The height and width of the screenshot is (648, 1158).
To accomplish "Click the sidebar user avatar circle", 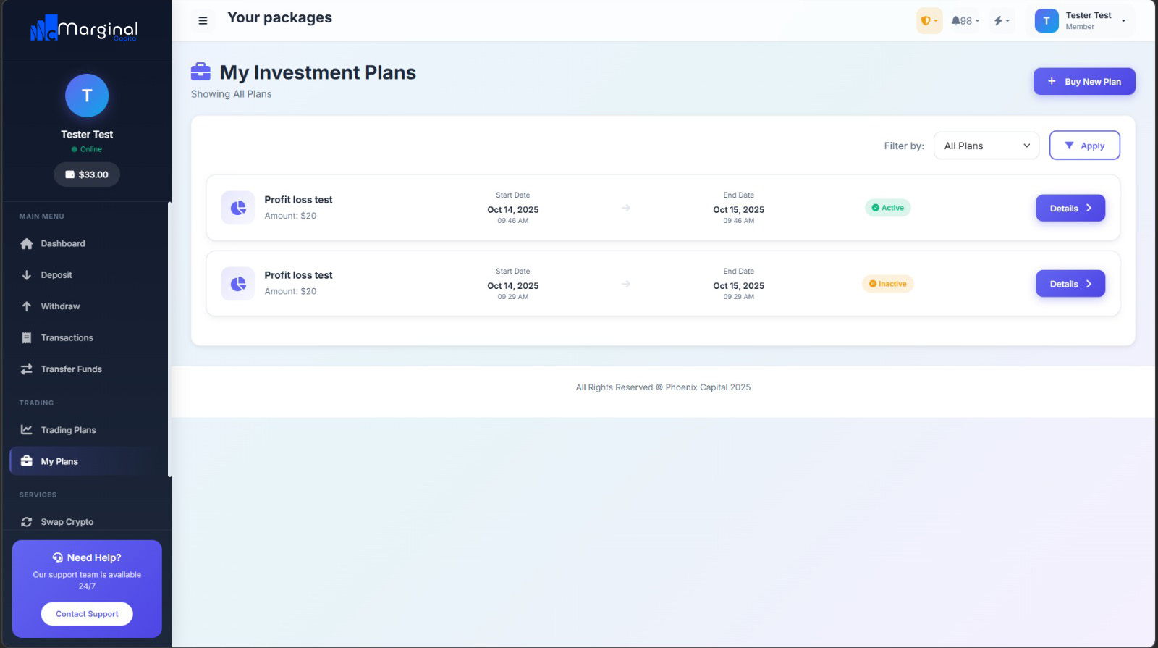I will click(x=87, y=96).
